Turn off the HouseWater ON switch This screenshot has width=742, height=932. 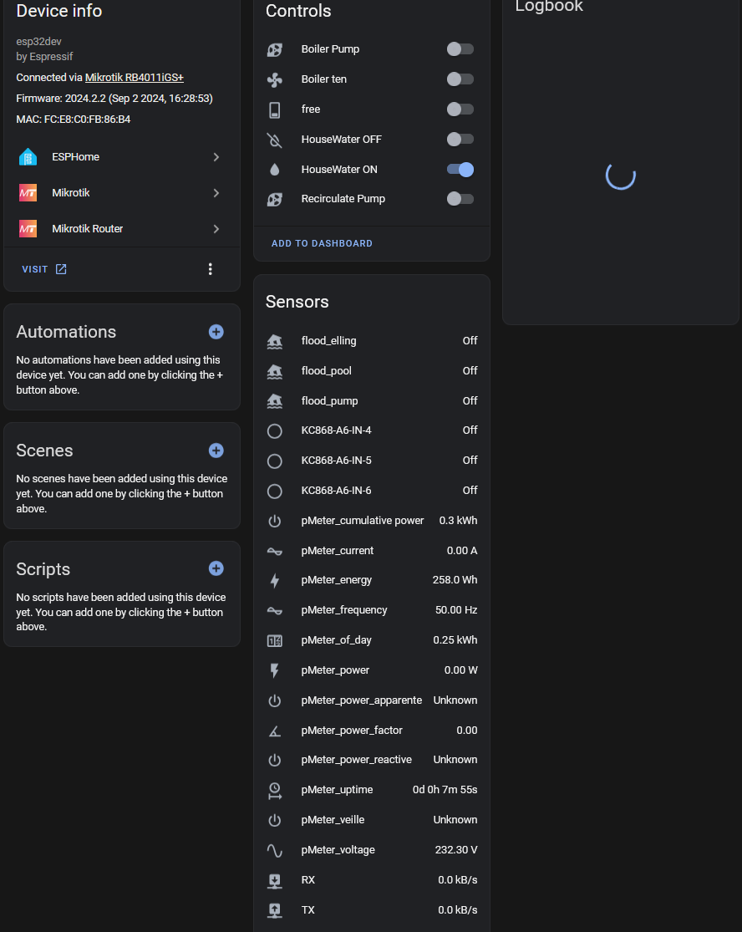point(460,170)
